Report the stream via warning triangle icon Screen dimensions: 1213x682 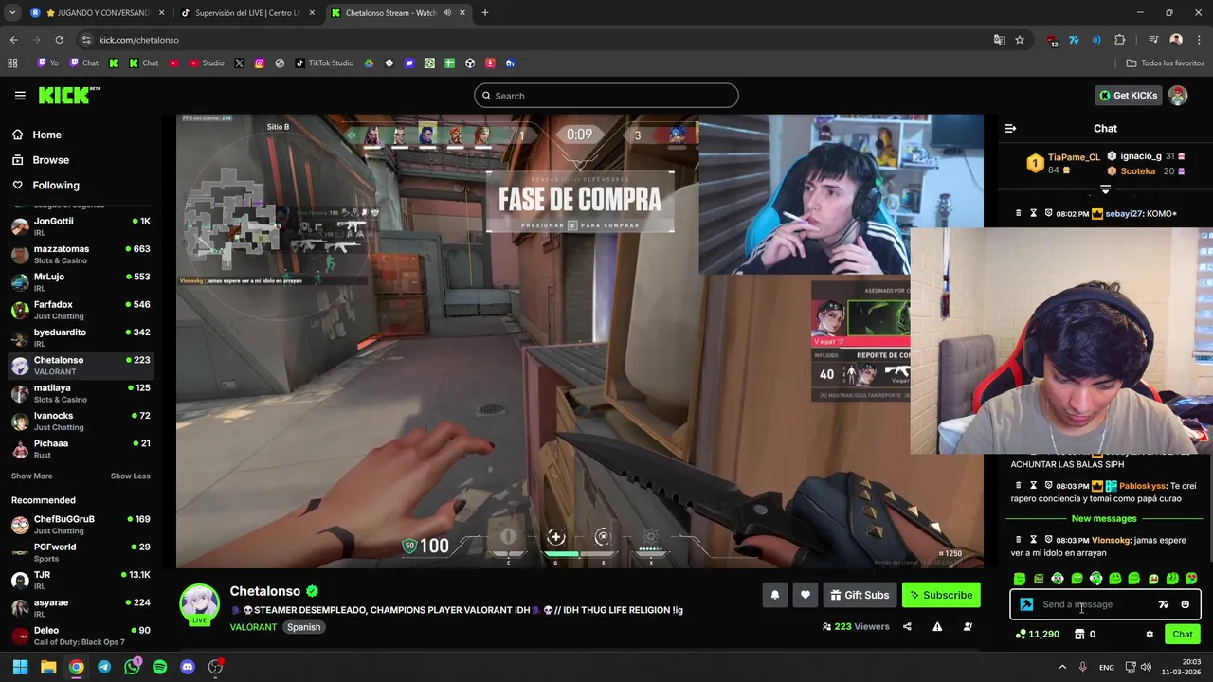click(x=937, y=626)
